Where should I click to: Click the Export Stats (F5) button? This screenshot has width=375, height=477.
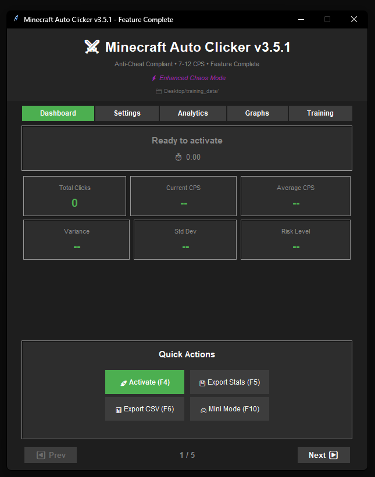pyautogui.click(x=230, y=382)
